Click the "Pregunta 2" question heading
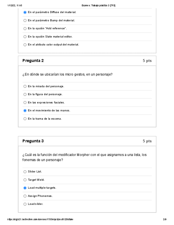174x225 pixels. pos(33,60)
